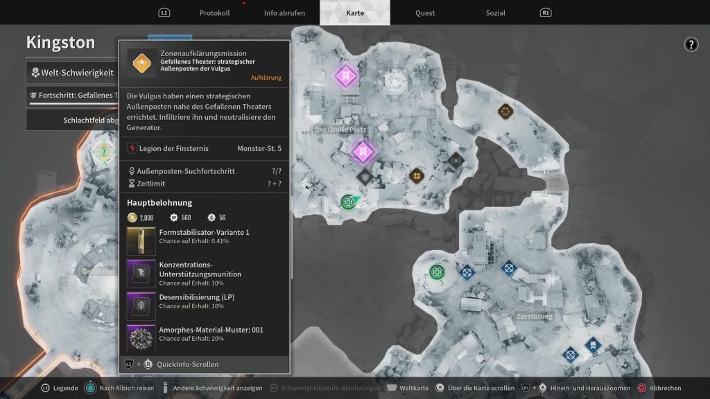The image size is (710, 399).
Task: Open the Fortschritt: Gefallenes Theater panel
Action: coord(71,95)
